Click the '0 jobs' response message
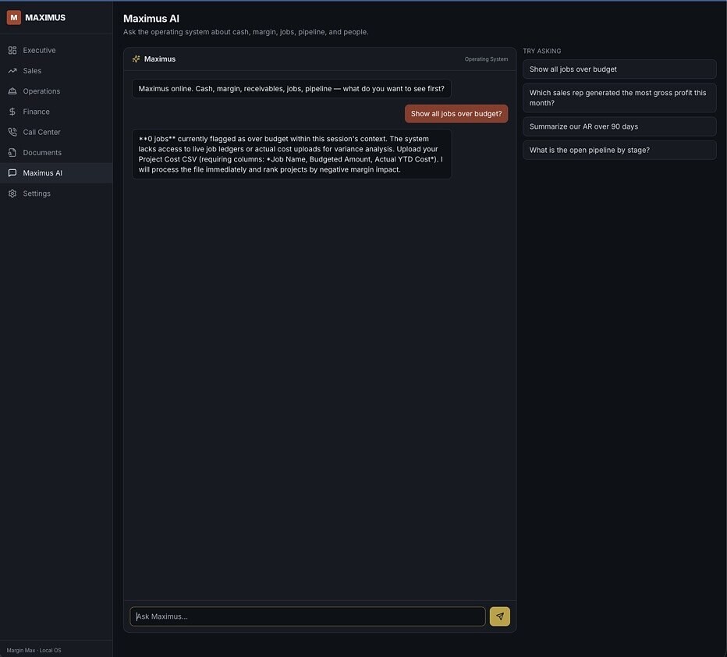Screen dimensions: 727x657 coord(291,154)
